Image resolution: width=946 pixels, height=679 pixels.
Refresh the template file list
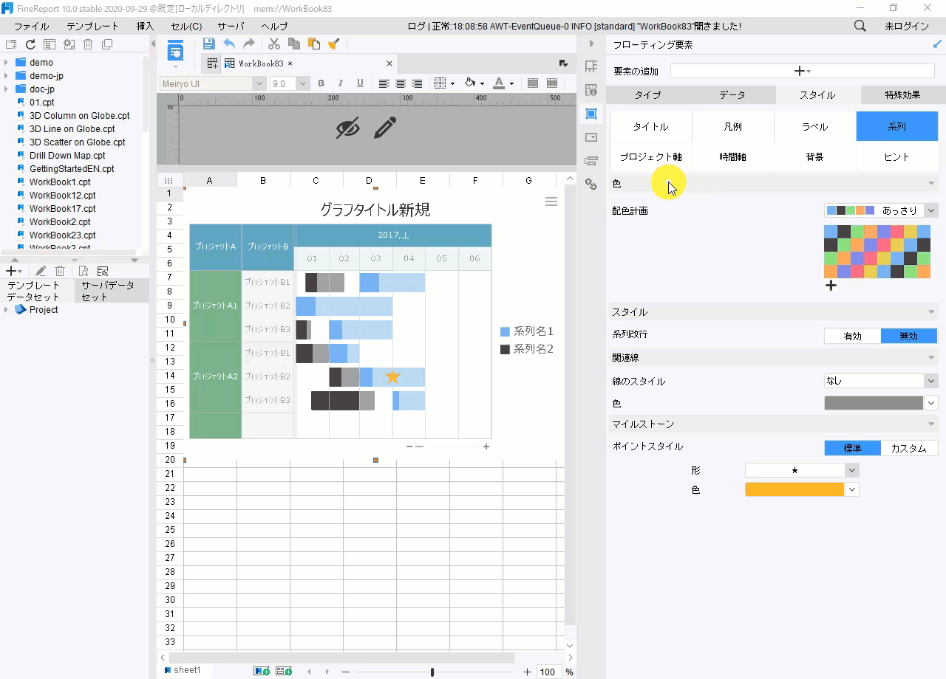tap(30, 45)
